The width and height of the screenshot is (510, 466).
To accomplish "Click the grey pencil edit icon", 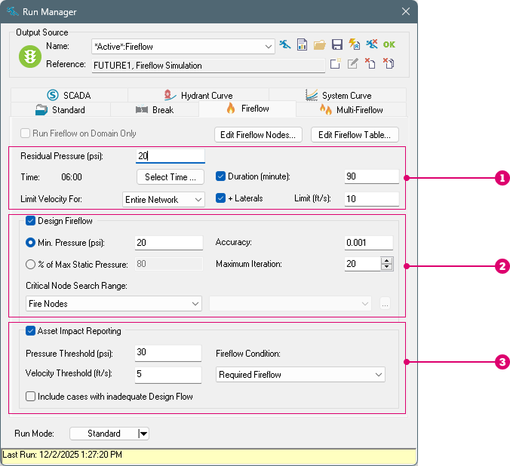I will 352,63.
